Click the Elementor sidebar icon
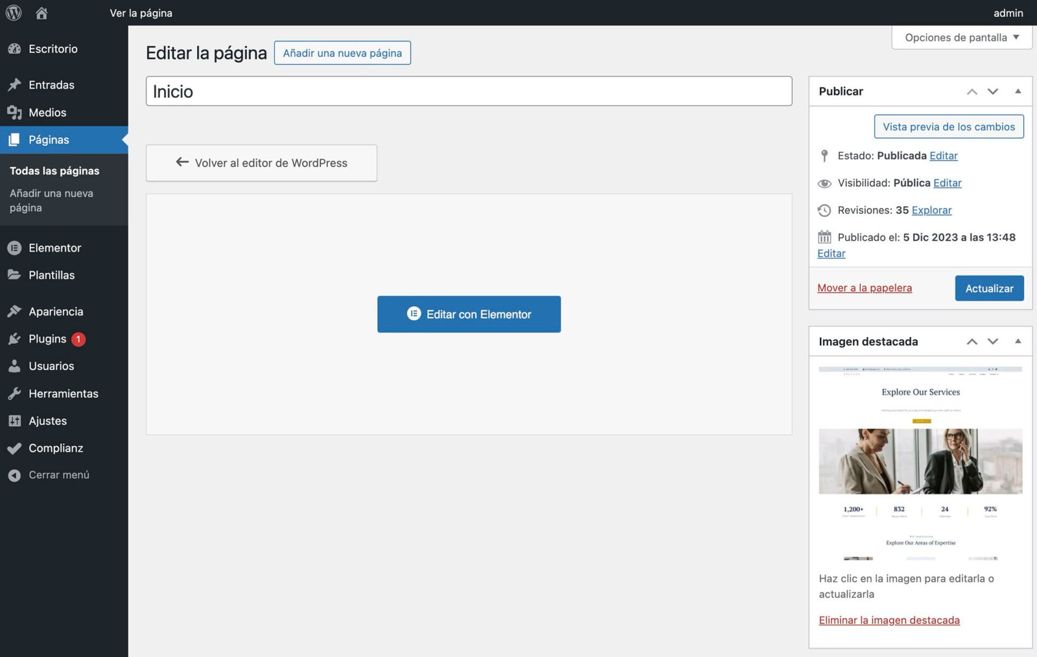 point(14,248)
